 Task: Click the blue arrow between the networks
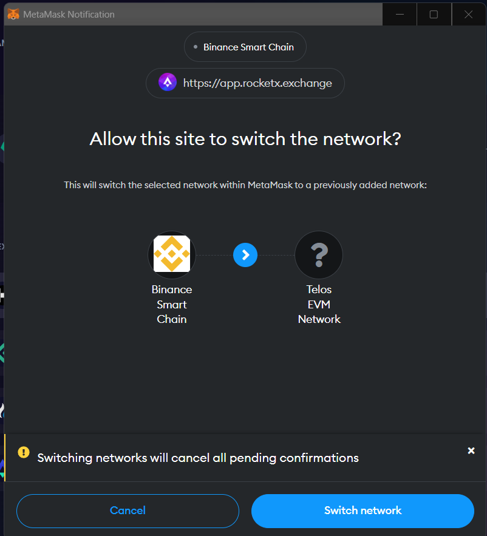click(245, 255)
